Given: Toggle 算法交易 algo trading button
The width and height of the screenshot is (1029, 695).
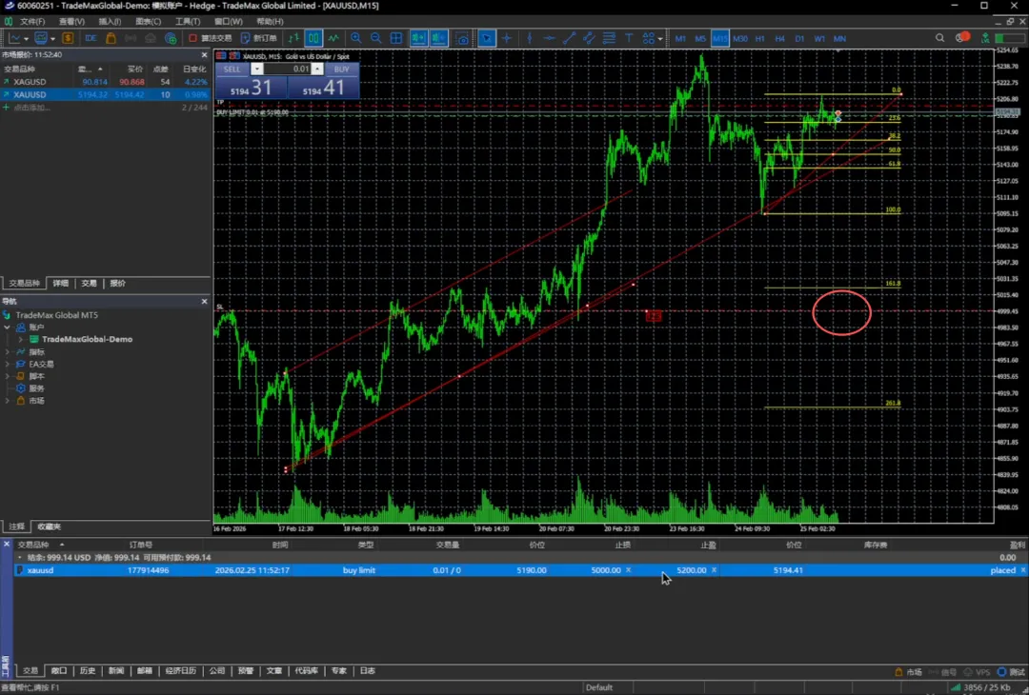Looking at the screenshot, I should point(210,38).
